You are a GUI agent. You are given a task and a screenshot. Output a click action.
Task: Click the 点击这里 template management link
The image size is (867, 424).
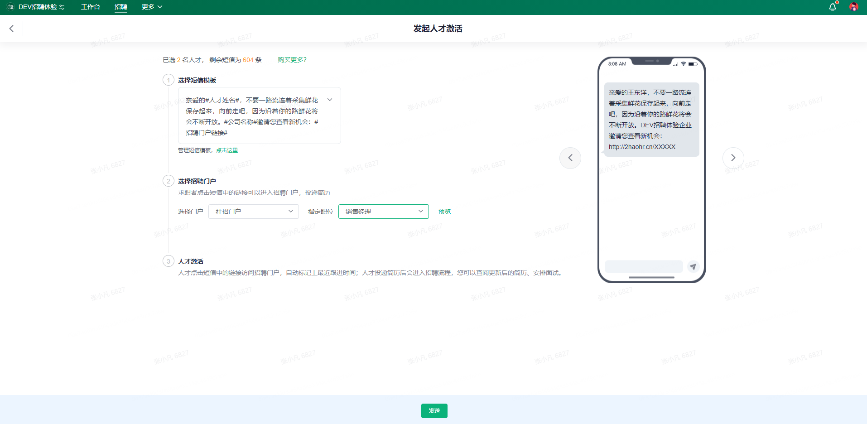(x=227, y=150)
